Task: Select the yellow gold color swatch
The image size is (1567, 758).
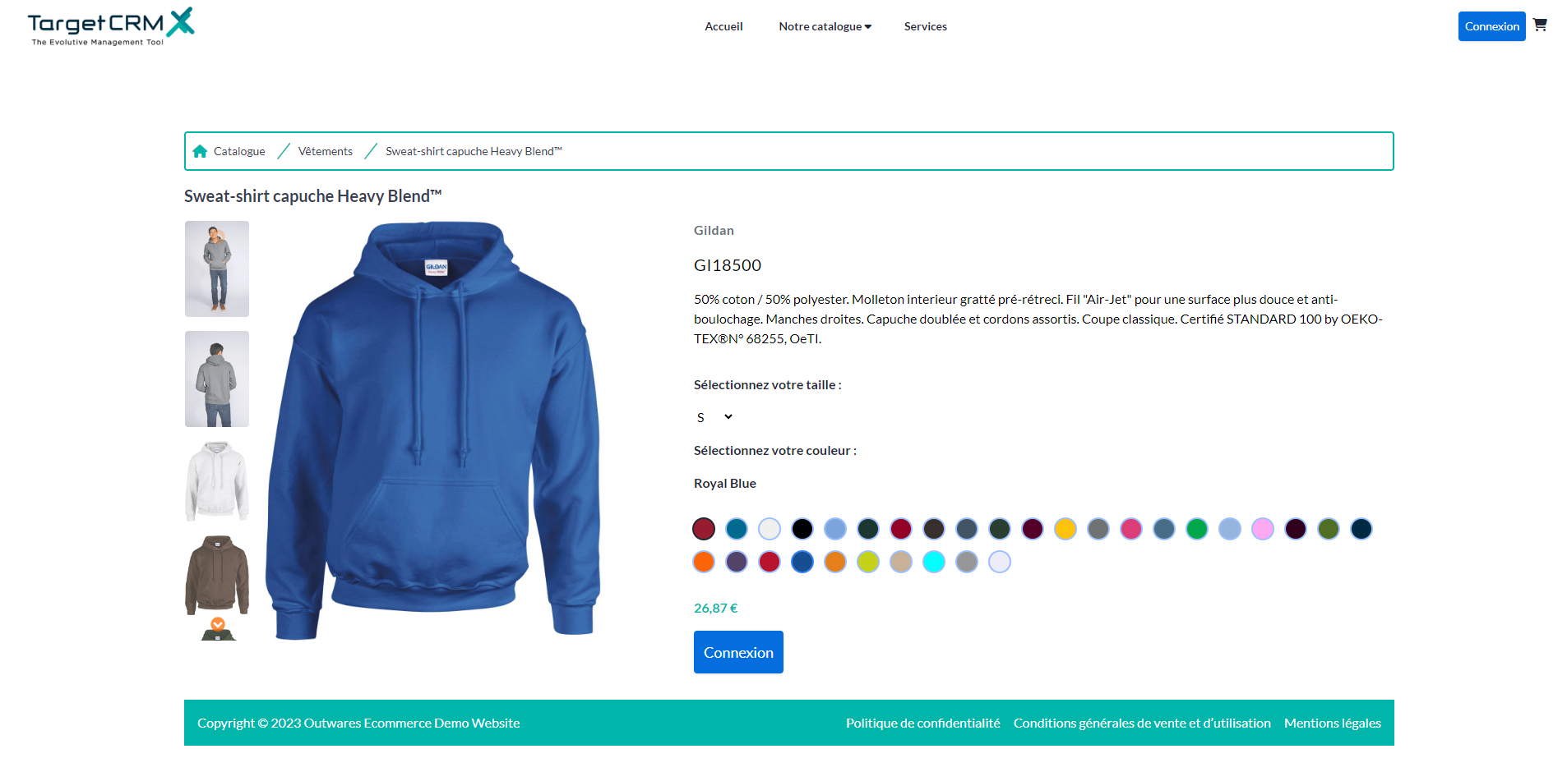Action: pos(1065,529)
